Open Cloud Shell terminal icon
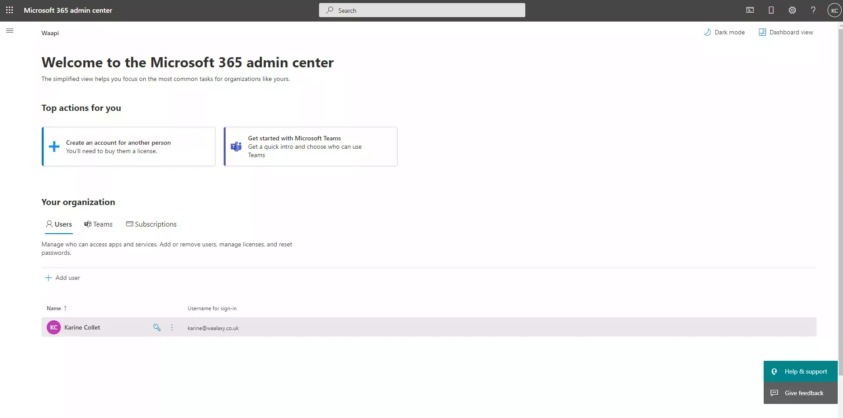 [750, 10]
